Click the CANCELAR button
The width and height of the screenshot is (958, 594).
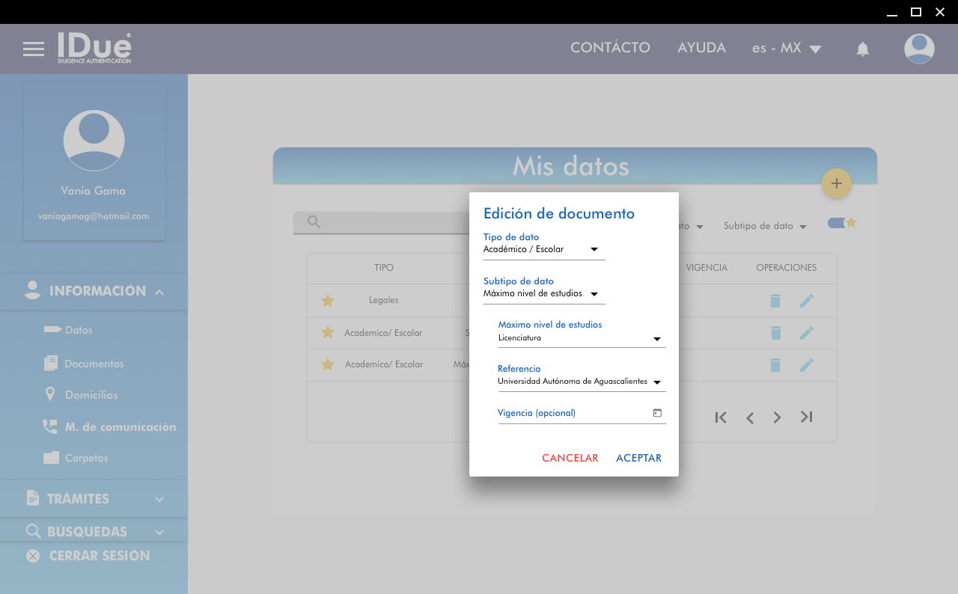570,458
